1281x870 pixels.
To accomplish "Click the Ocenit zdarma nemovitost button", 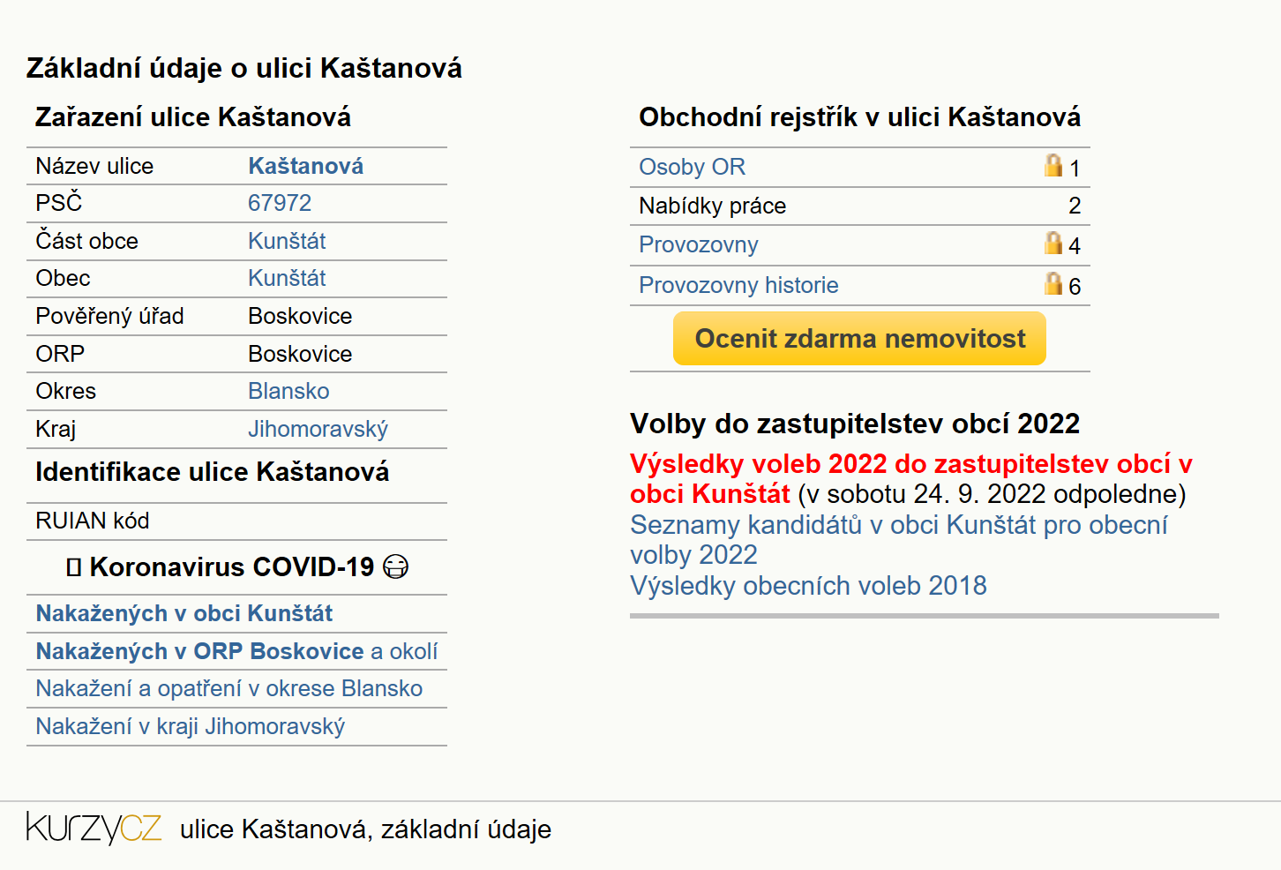I will pyautogui.click(x=859, y=338).
